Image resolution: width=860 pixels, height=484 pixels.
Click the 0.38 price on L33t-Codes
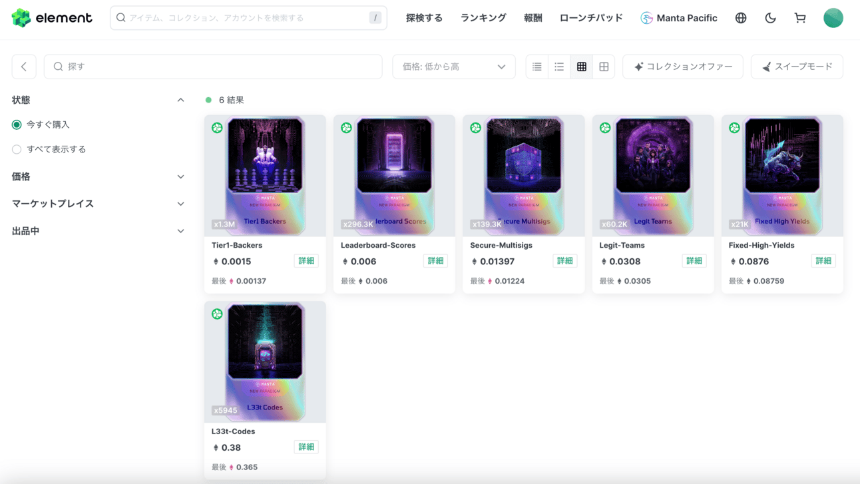pos(231,447)
